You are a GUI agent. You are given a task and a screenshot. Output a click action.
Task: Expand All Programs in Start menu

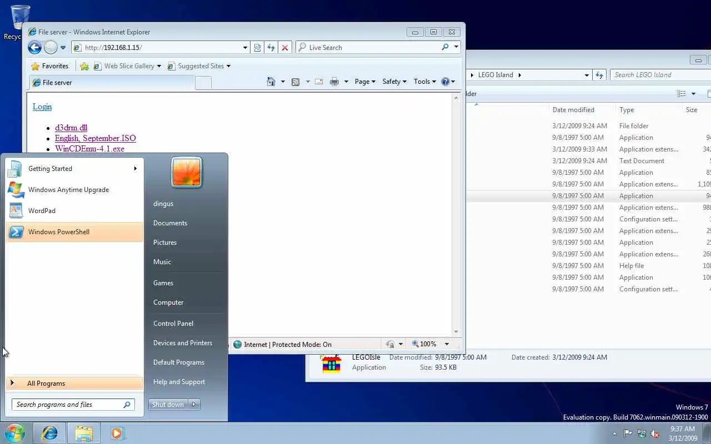[x=74, y=383]
